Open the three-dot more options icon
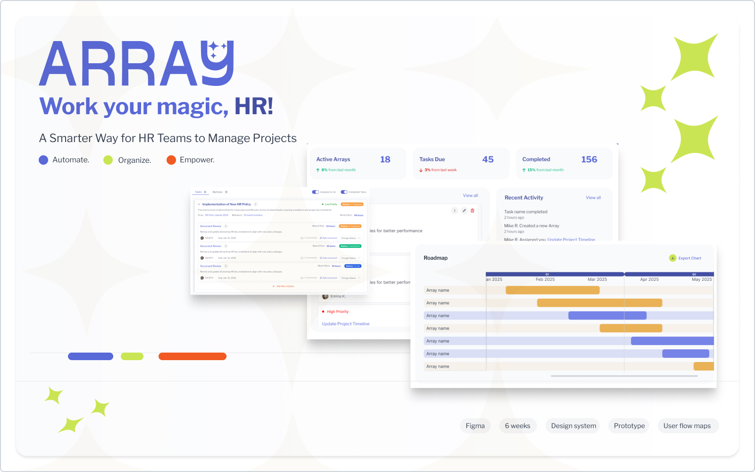The height and width of the screenshot is (472, 755). coord(454,211)
